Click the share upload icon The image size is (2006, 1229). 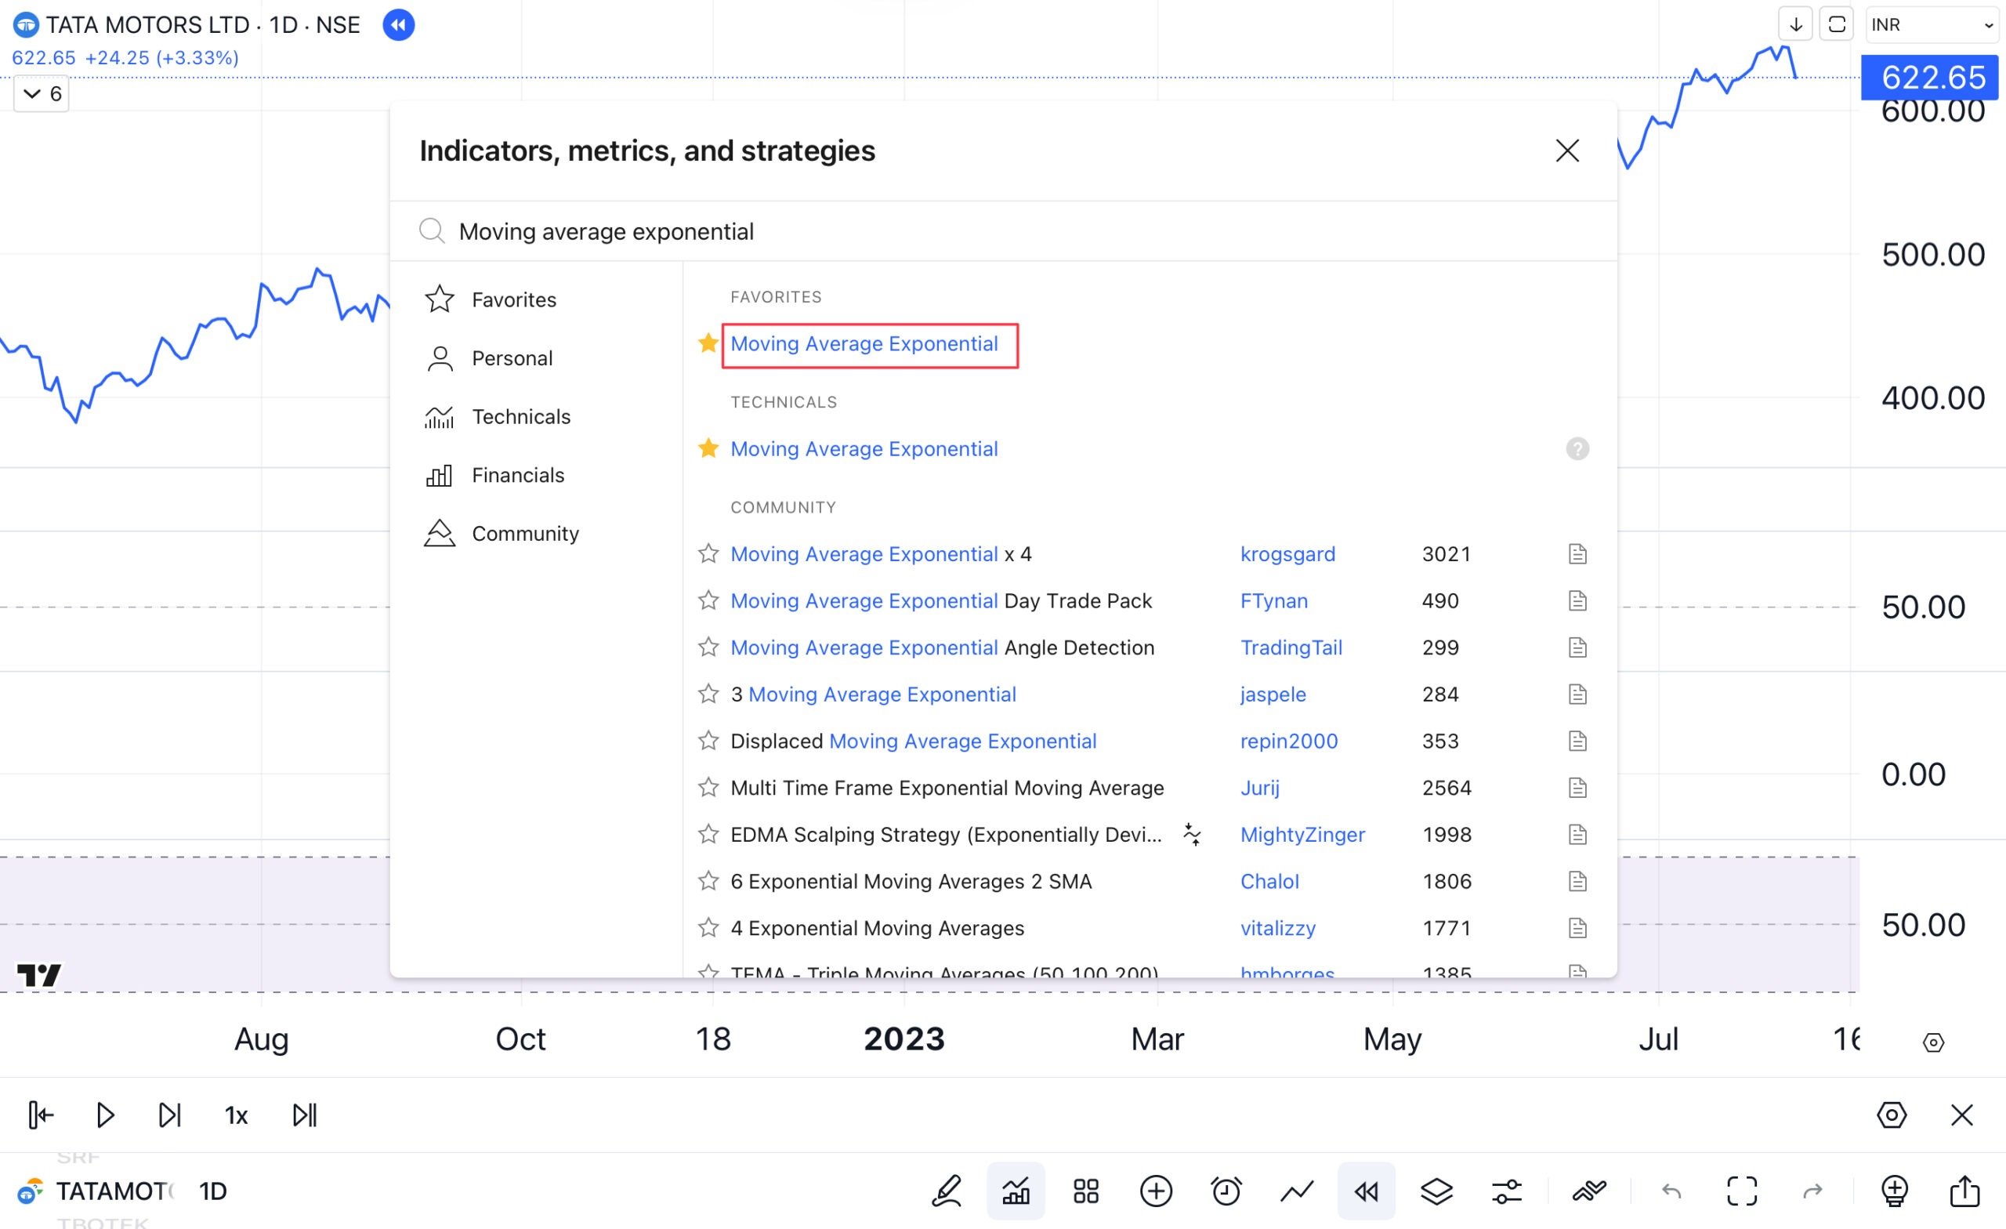point(1964,1191)
